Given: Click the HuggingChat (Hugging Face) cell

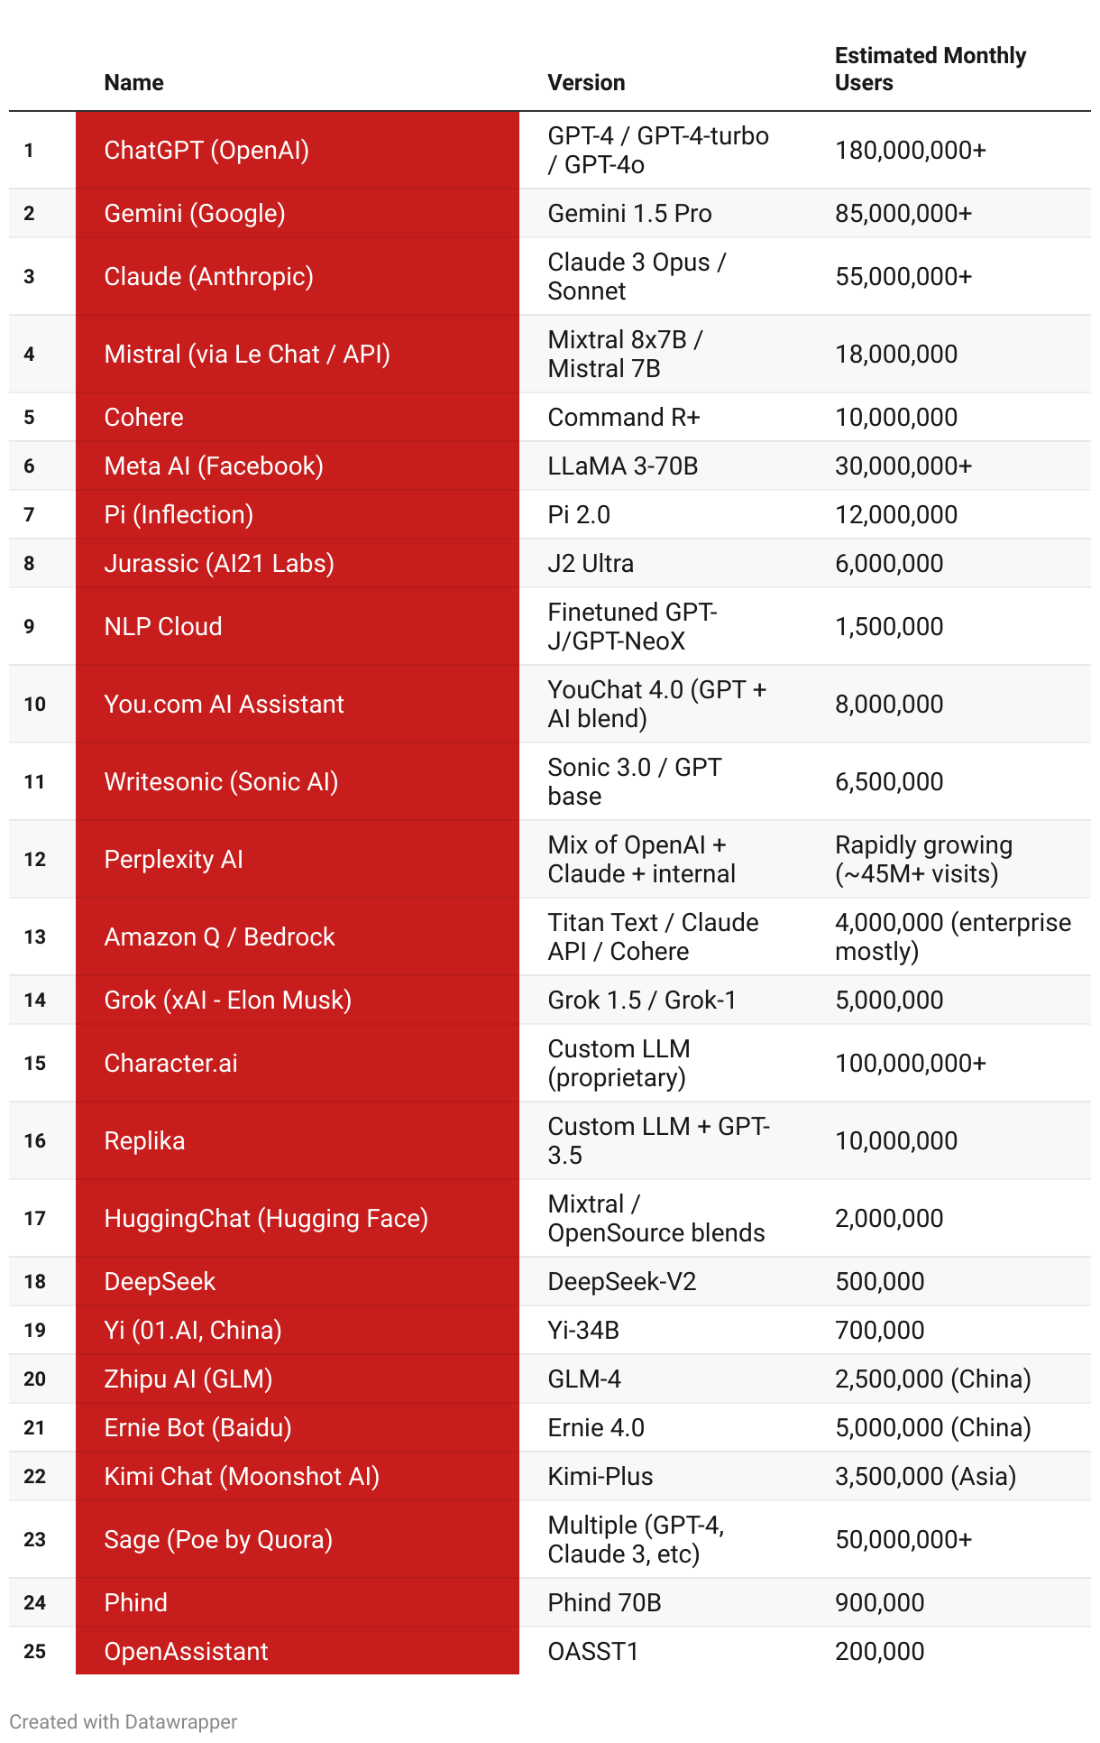Looking at the screenshot, I should (266, 1219).
